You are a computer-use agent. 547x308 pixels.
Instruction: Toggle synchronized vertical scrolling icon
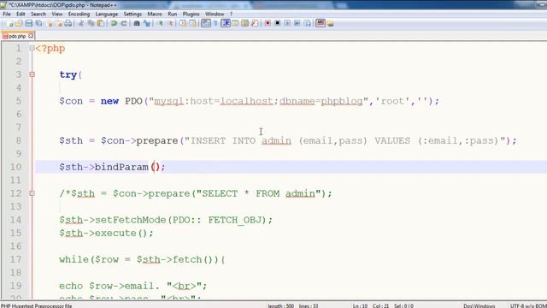coord(183,23)
